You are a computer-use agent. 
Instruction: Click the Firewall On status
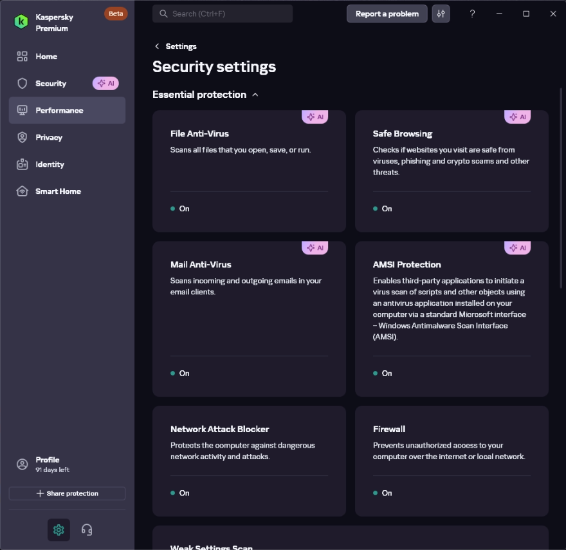click(x=382, y=493)
